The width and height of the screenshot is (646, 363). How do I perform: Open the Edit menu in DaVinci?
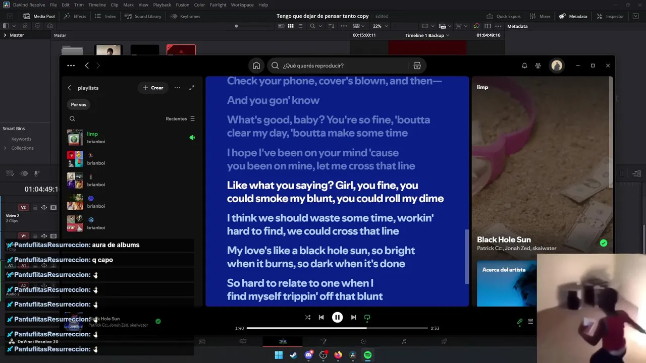tap(66, 5)
